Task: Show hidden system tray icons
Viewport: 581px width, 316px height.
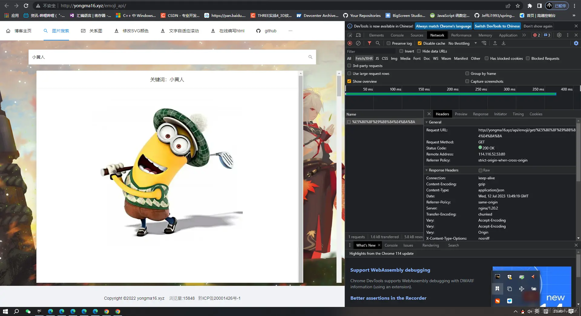Action: [515, 311]
